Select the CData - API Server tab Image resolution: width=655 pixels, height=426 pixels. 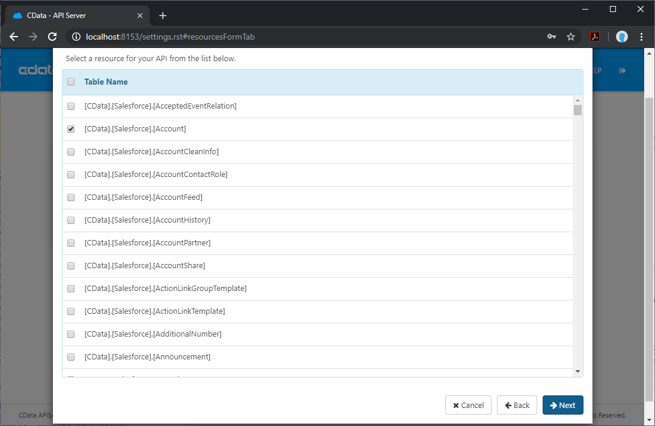[x=75, y=16]
